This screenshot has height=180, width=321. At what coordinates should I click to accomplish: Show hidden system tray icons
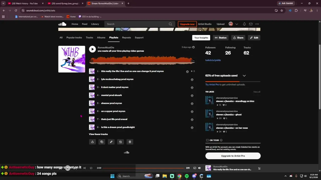click(x=286, y=176)
